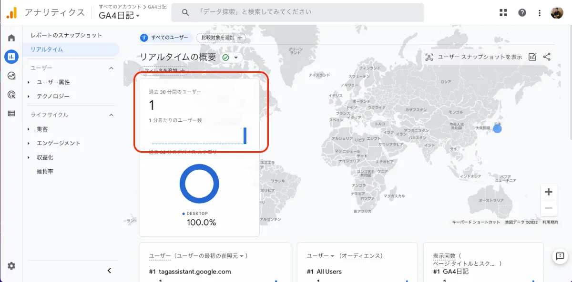Click the per-minute users blue bar
572x282 pixels.
[245, 136]
